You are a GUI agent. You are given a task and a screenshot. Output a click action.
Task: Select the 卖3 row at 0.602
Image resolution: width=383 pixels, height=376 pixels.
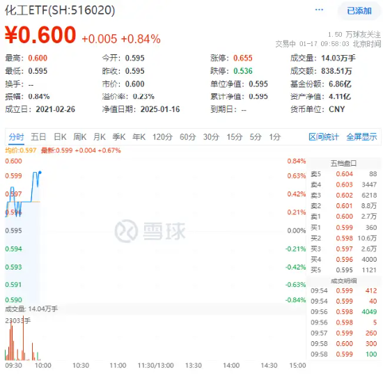pyautogui.click(x=344, y=195)
